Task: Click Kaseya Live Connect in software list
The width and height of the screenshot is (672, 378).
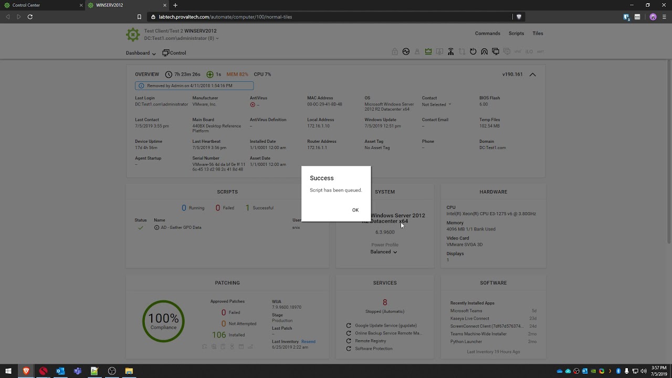Action: click(x=470, y=319)
